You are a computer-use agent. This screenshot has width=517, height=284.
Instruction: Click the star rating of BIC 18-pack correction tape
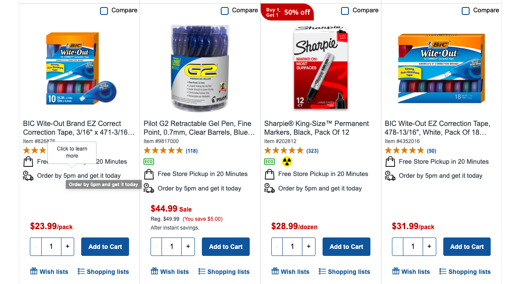(x=404, y=151)
